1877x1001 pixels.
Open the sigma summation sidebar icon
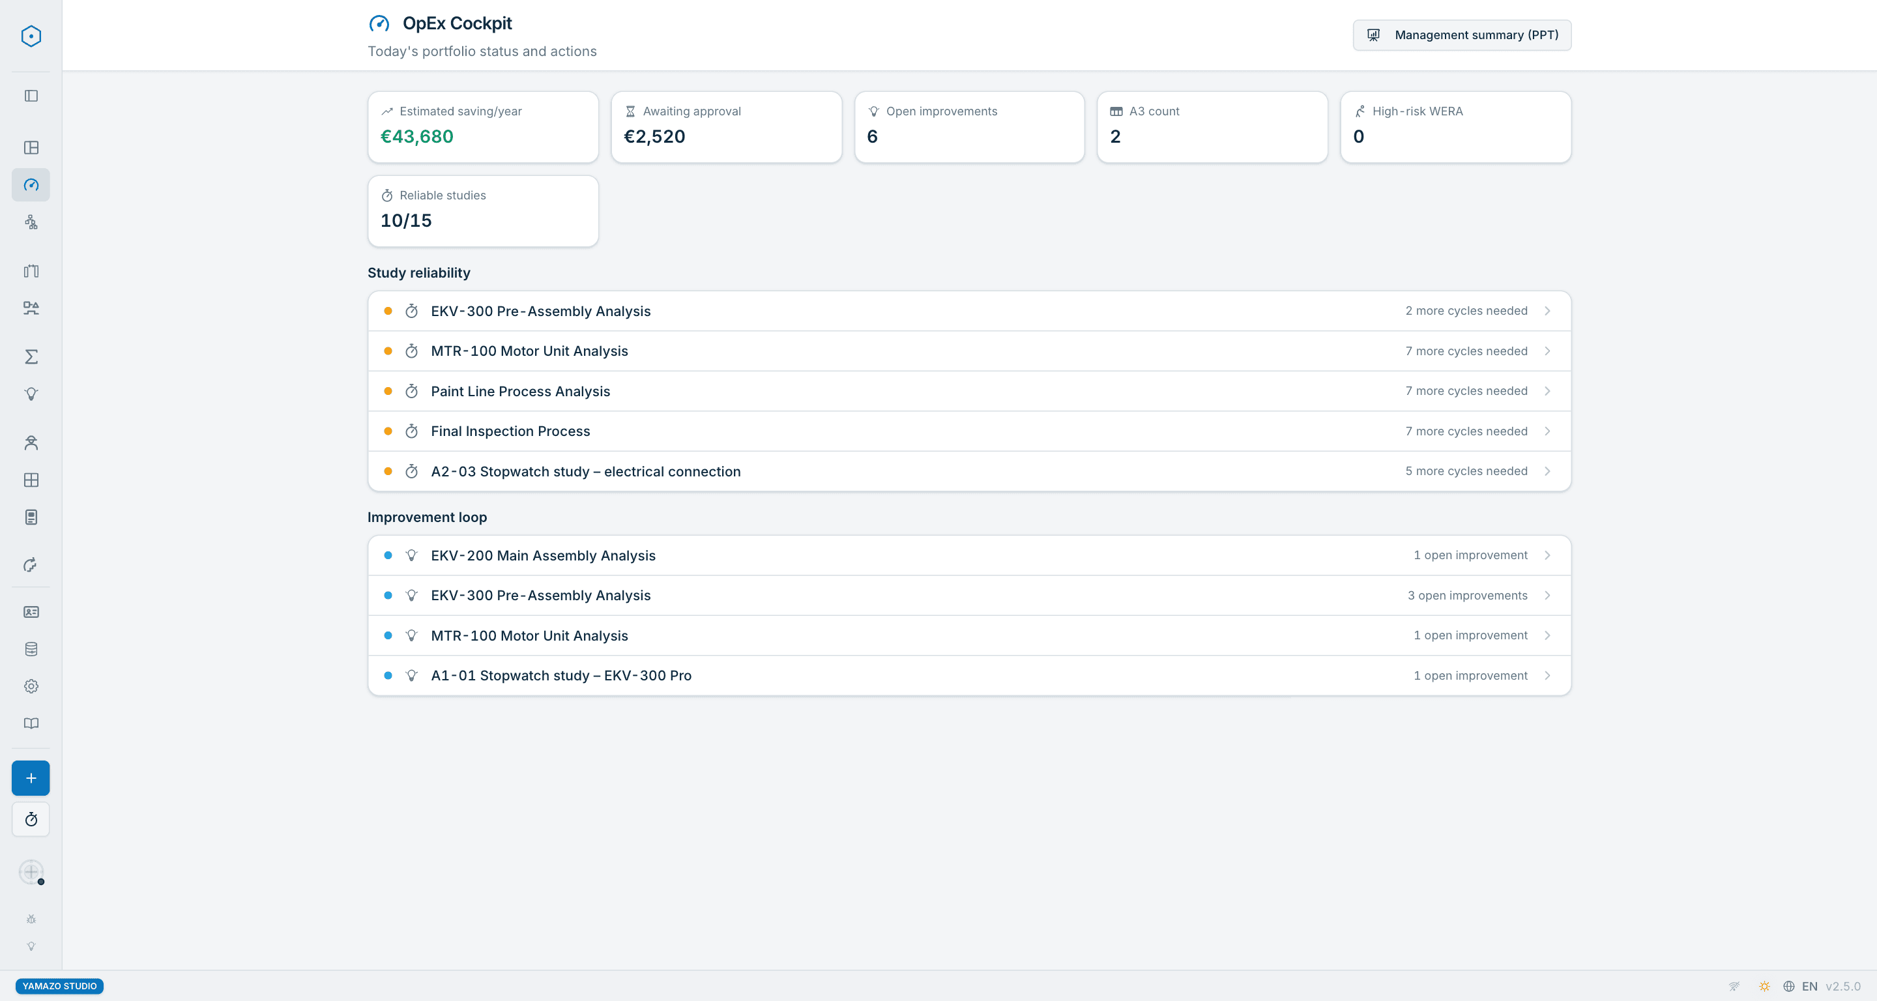31,356
